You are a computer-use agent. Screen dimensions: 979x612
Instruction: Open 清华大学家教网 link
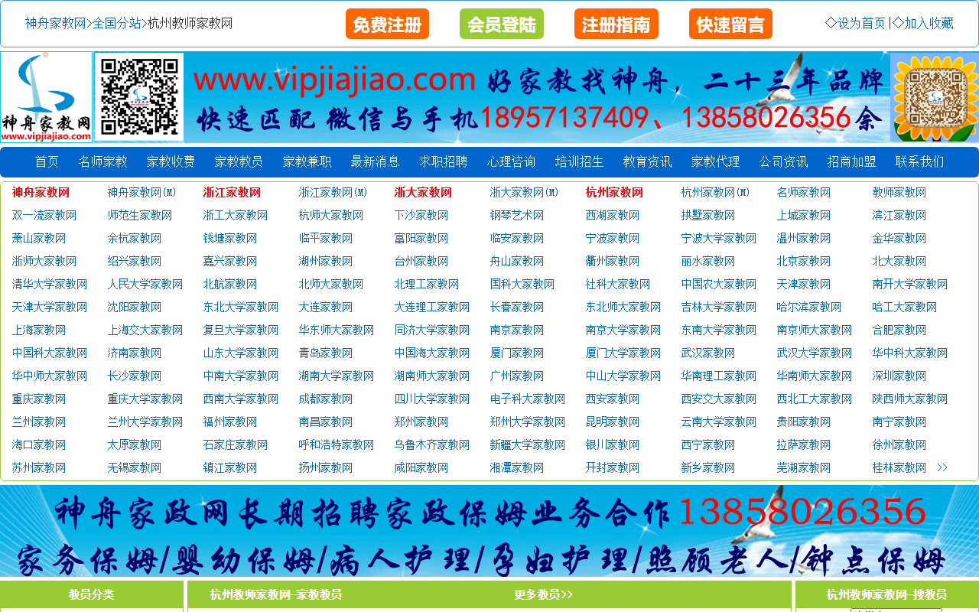pos(50,284)
